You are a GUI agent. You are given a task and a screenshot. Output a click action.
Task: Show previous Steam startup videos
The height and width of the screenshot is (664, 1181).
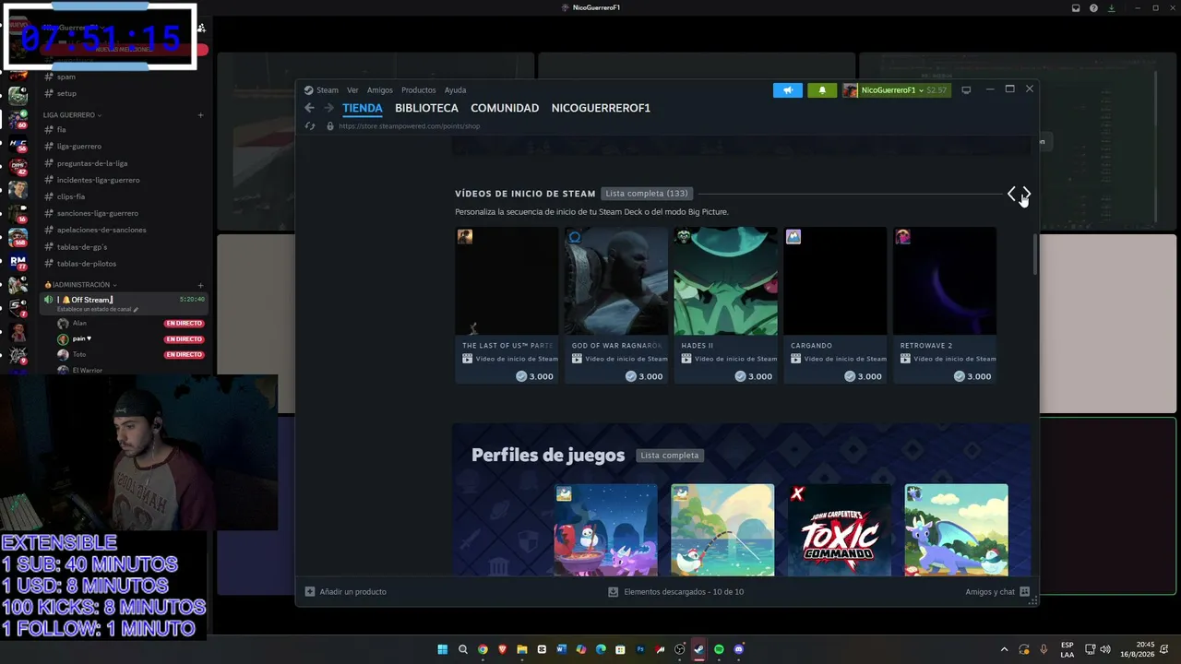point(1012,194)
